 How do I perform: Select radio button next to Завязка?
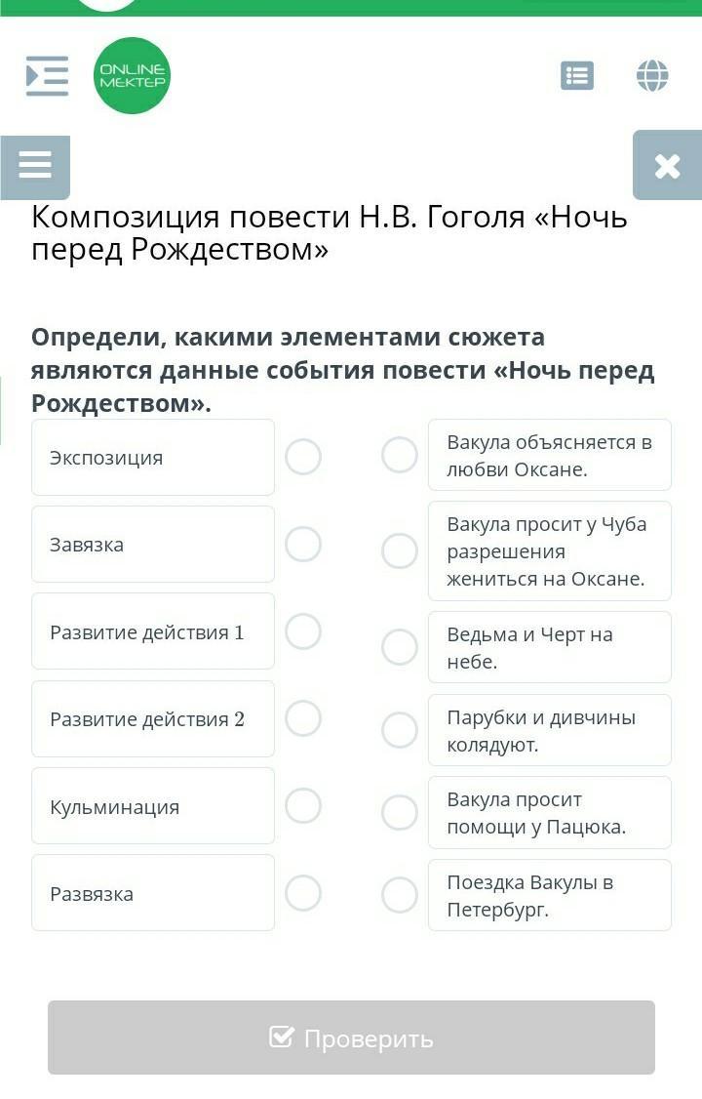[303, 544]
